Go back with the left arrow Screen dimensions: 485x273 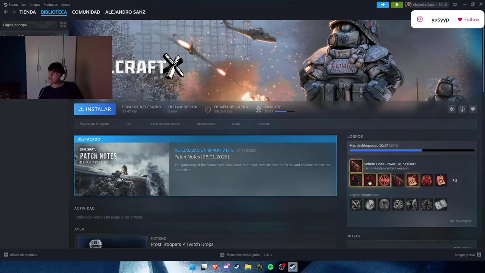(x=6, y=12)
